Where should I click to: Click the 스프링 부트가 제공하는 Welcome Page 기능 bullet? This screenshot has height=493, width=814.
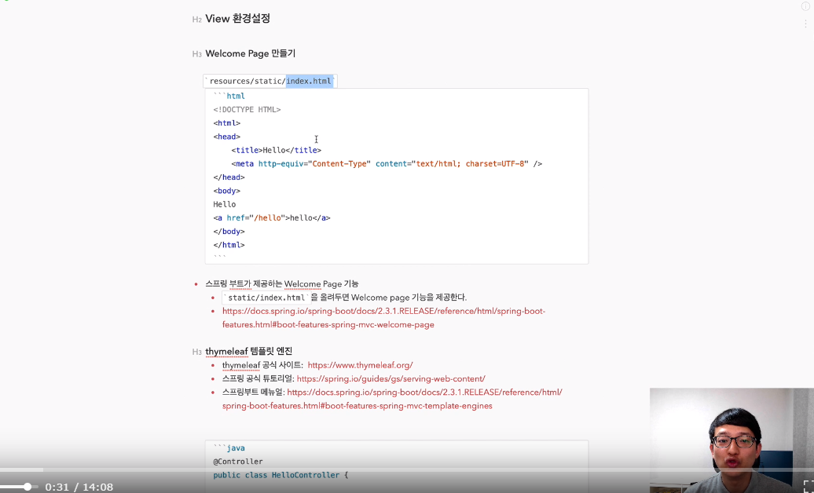(282, 284)
